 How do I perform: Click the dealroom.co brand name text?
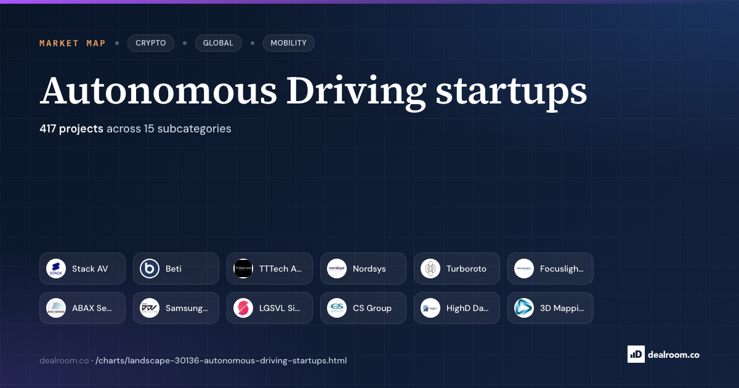673,354
